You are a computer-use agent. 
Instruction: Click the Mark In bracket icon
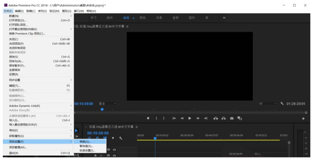point(156,118)
